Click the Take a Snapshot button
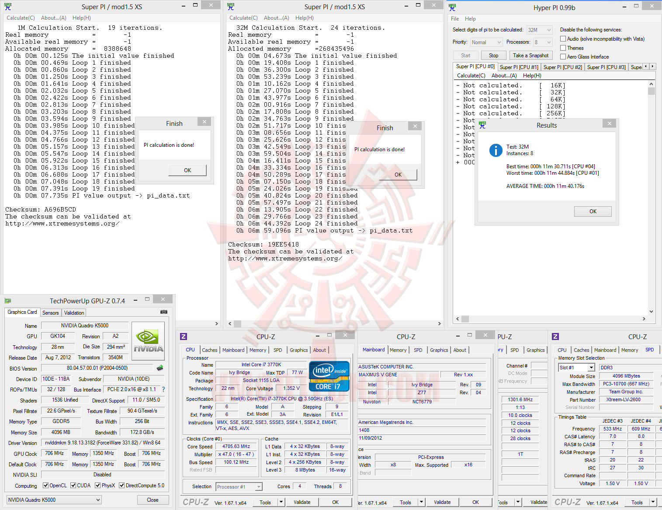Screen dimensions: 662x510 [x=530, y=56]
